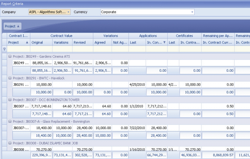Click the 46,936,03... grand total cell

(x=190, y=155)
